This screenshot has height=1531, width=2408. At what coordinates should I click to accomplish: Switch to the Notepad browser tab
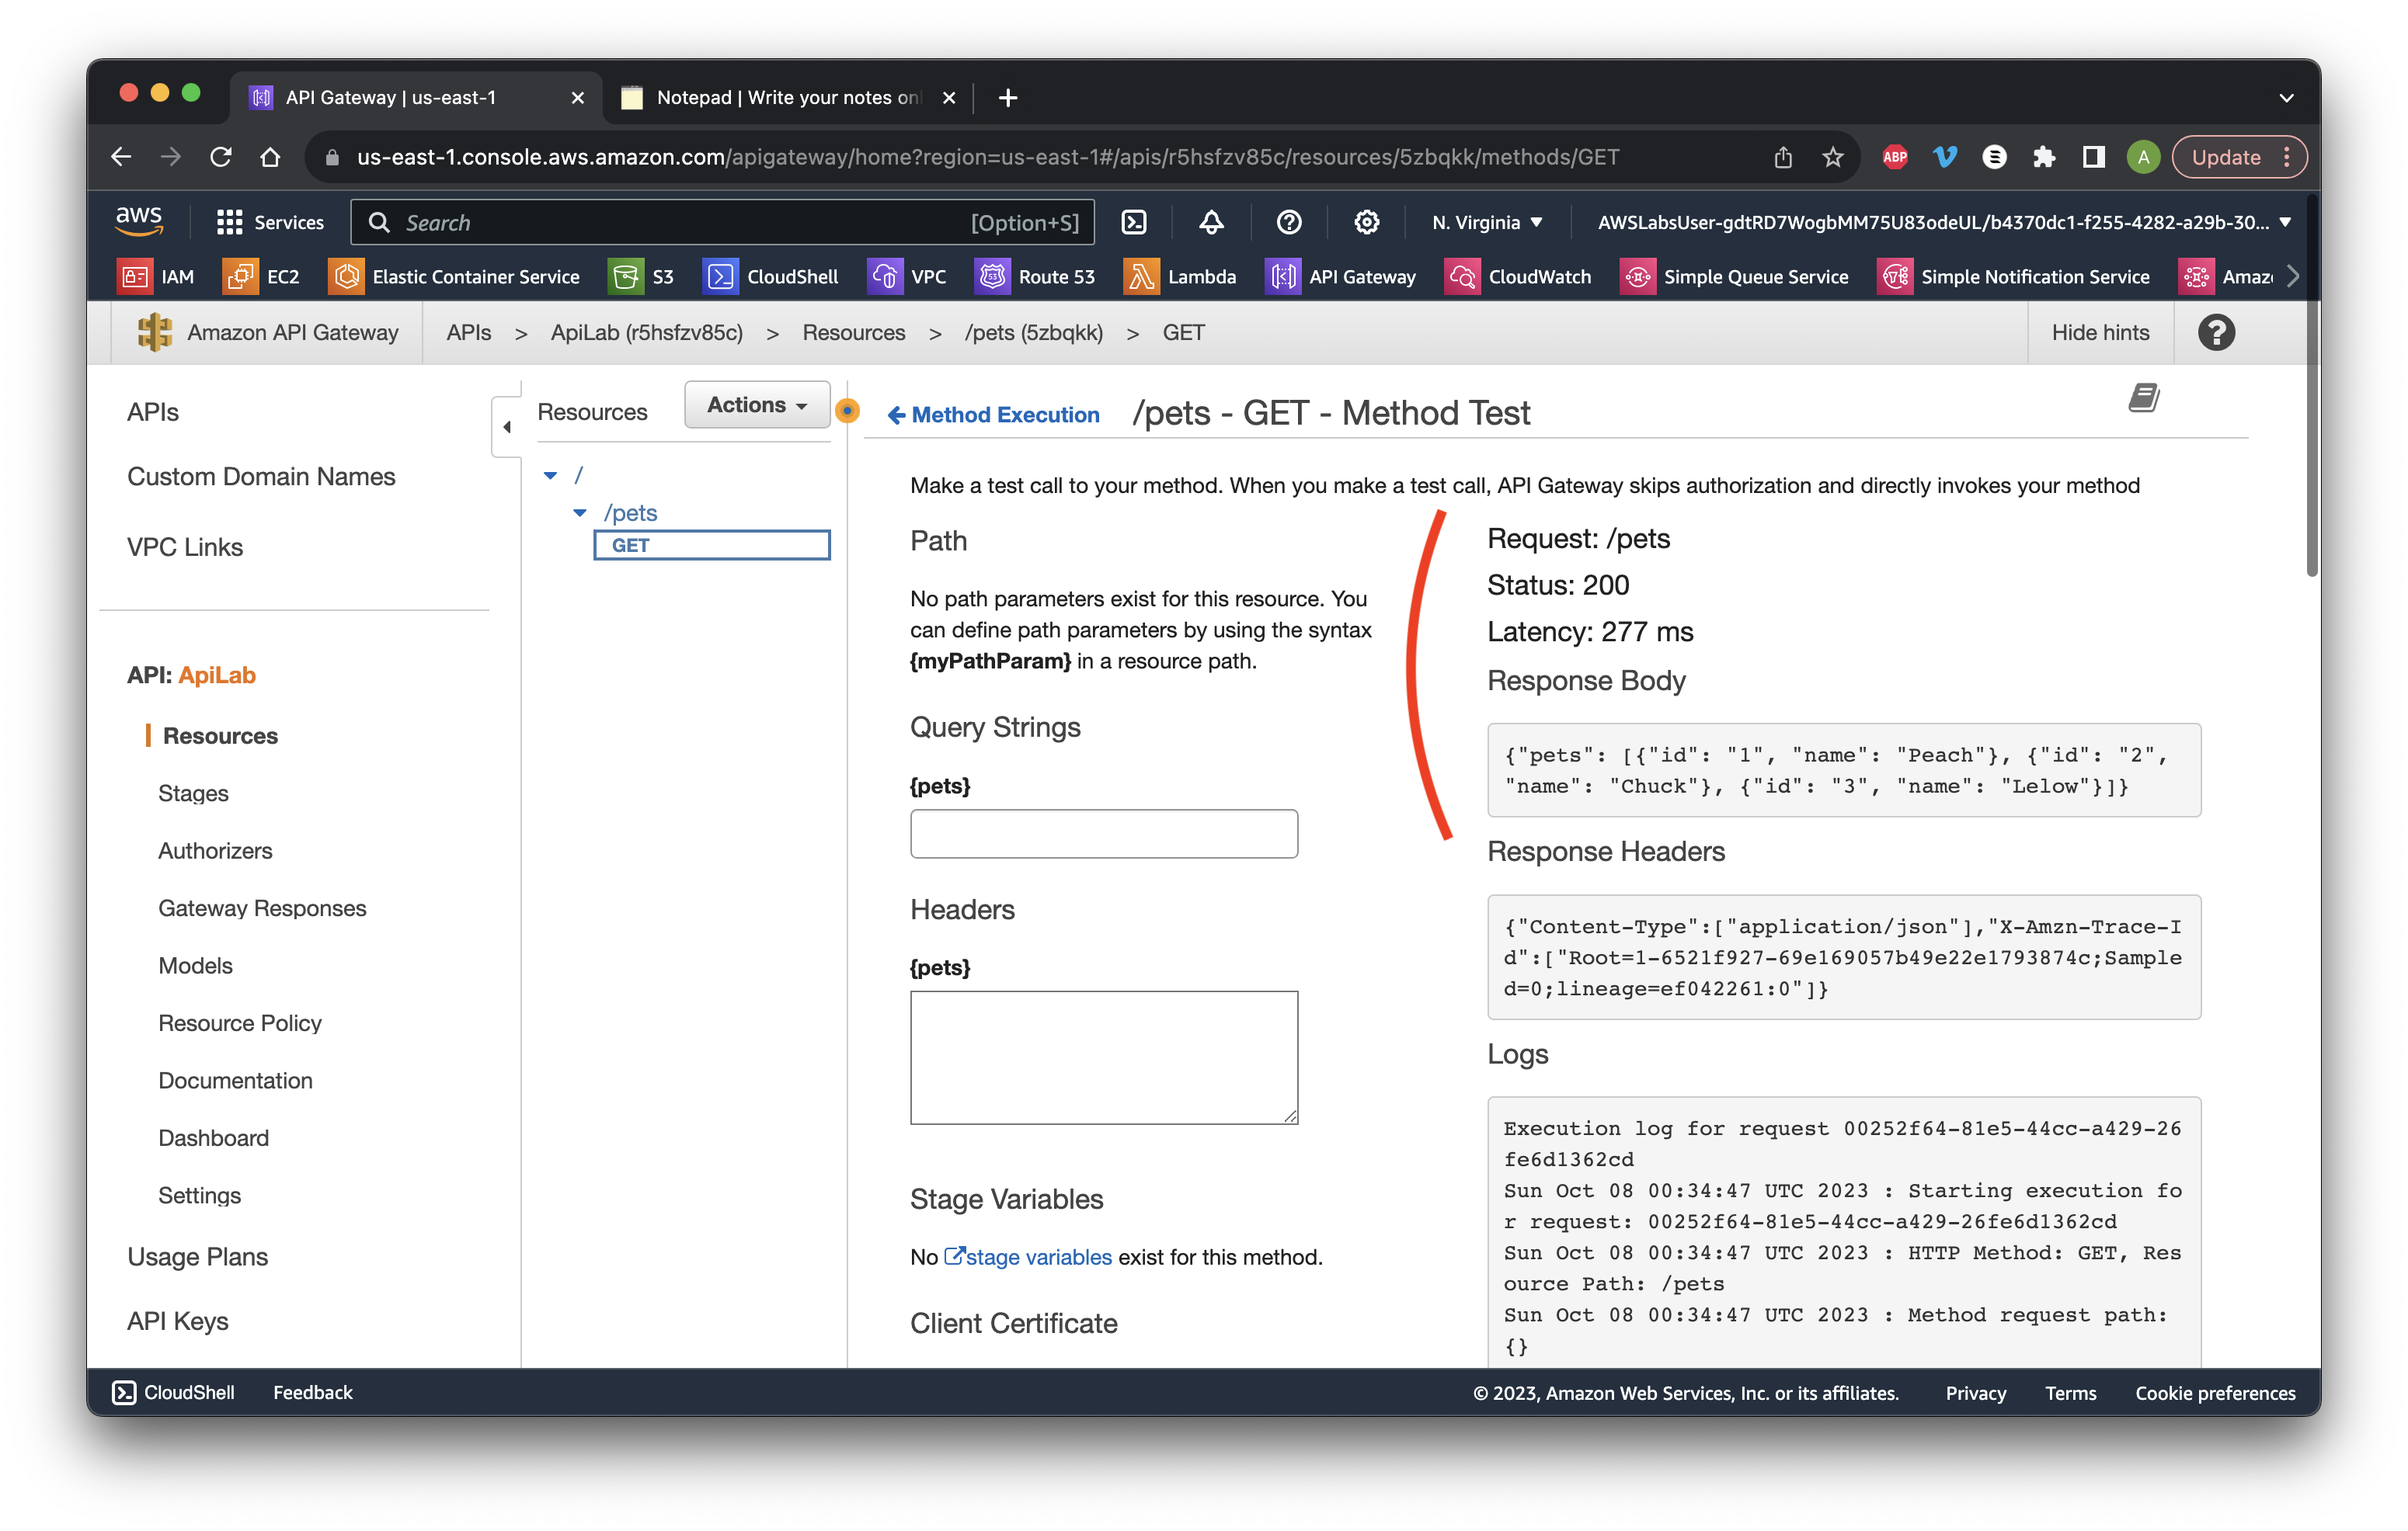click(787, 97)
